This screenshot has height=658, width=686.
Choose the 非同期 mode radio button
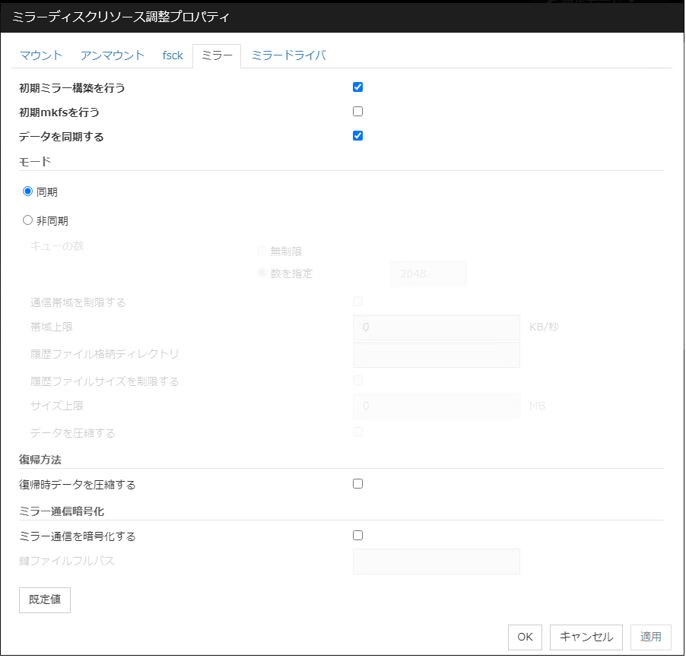28,220
